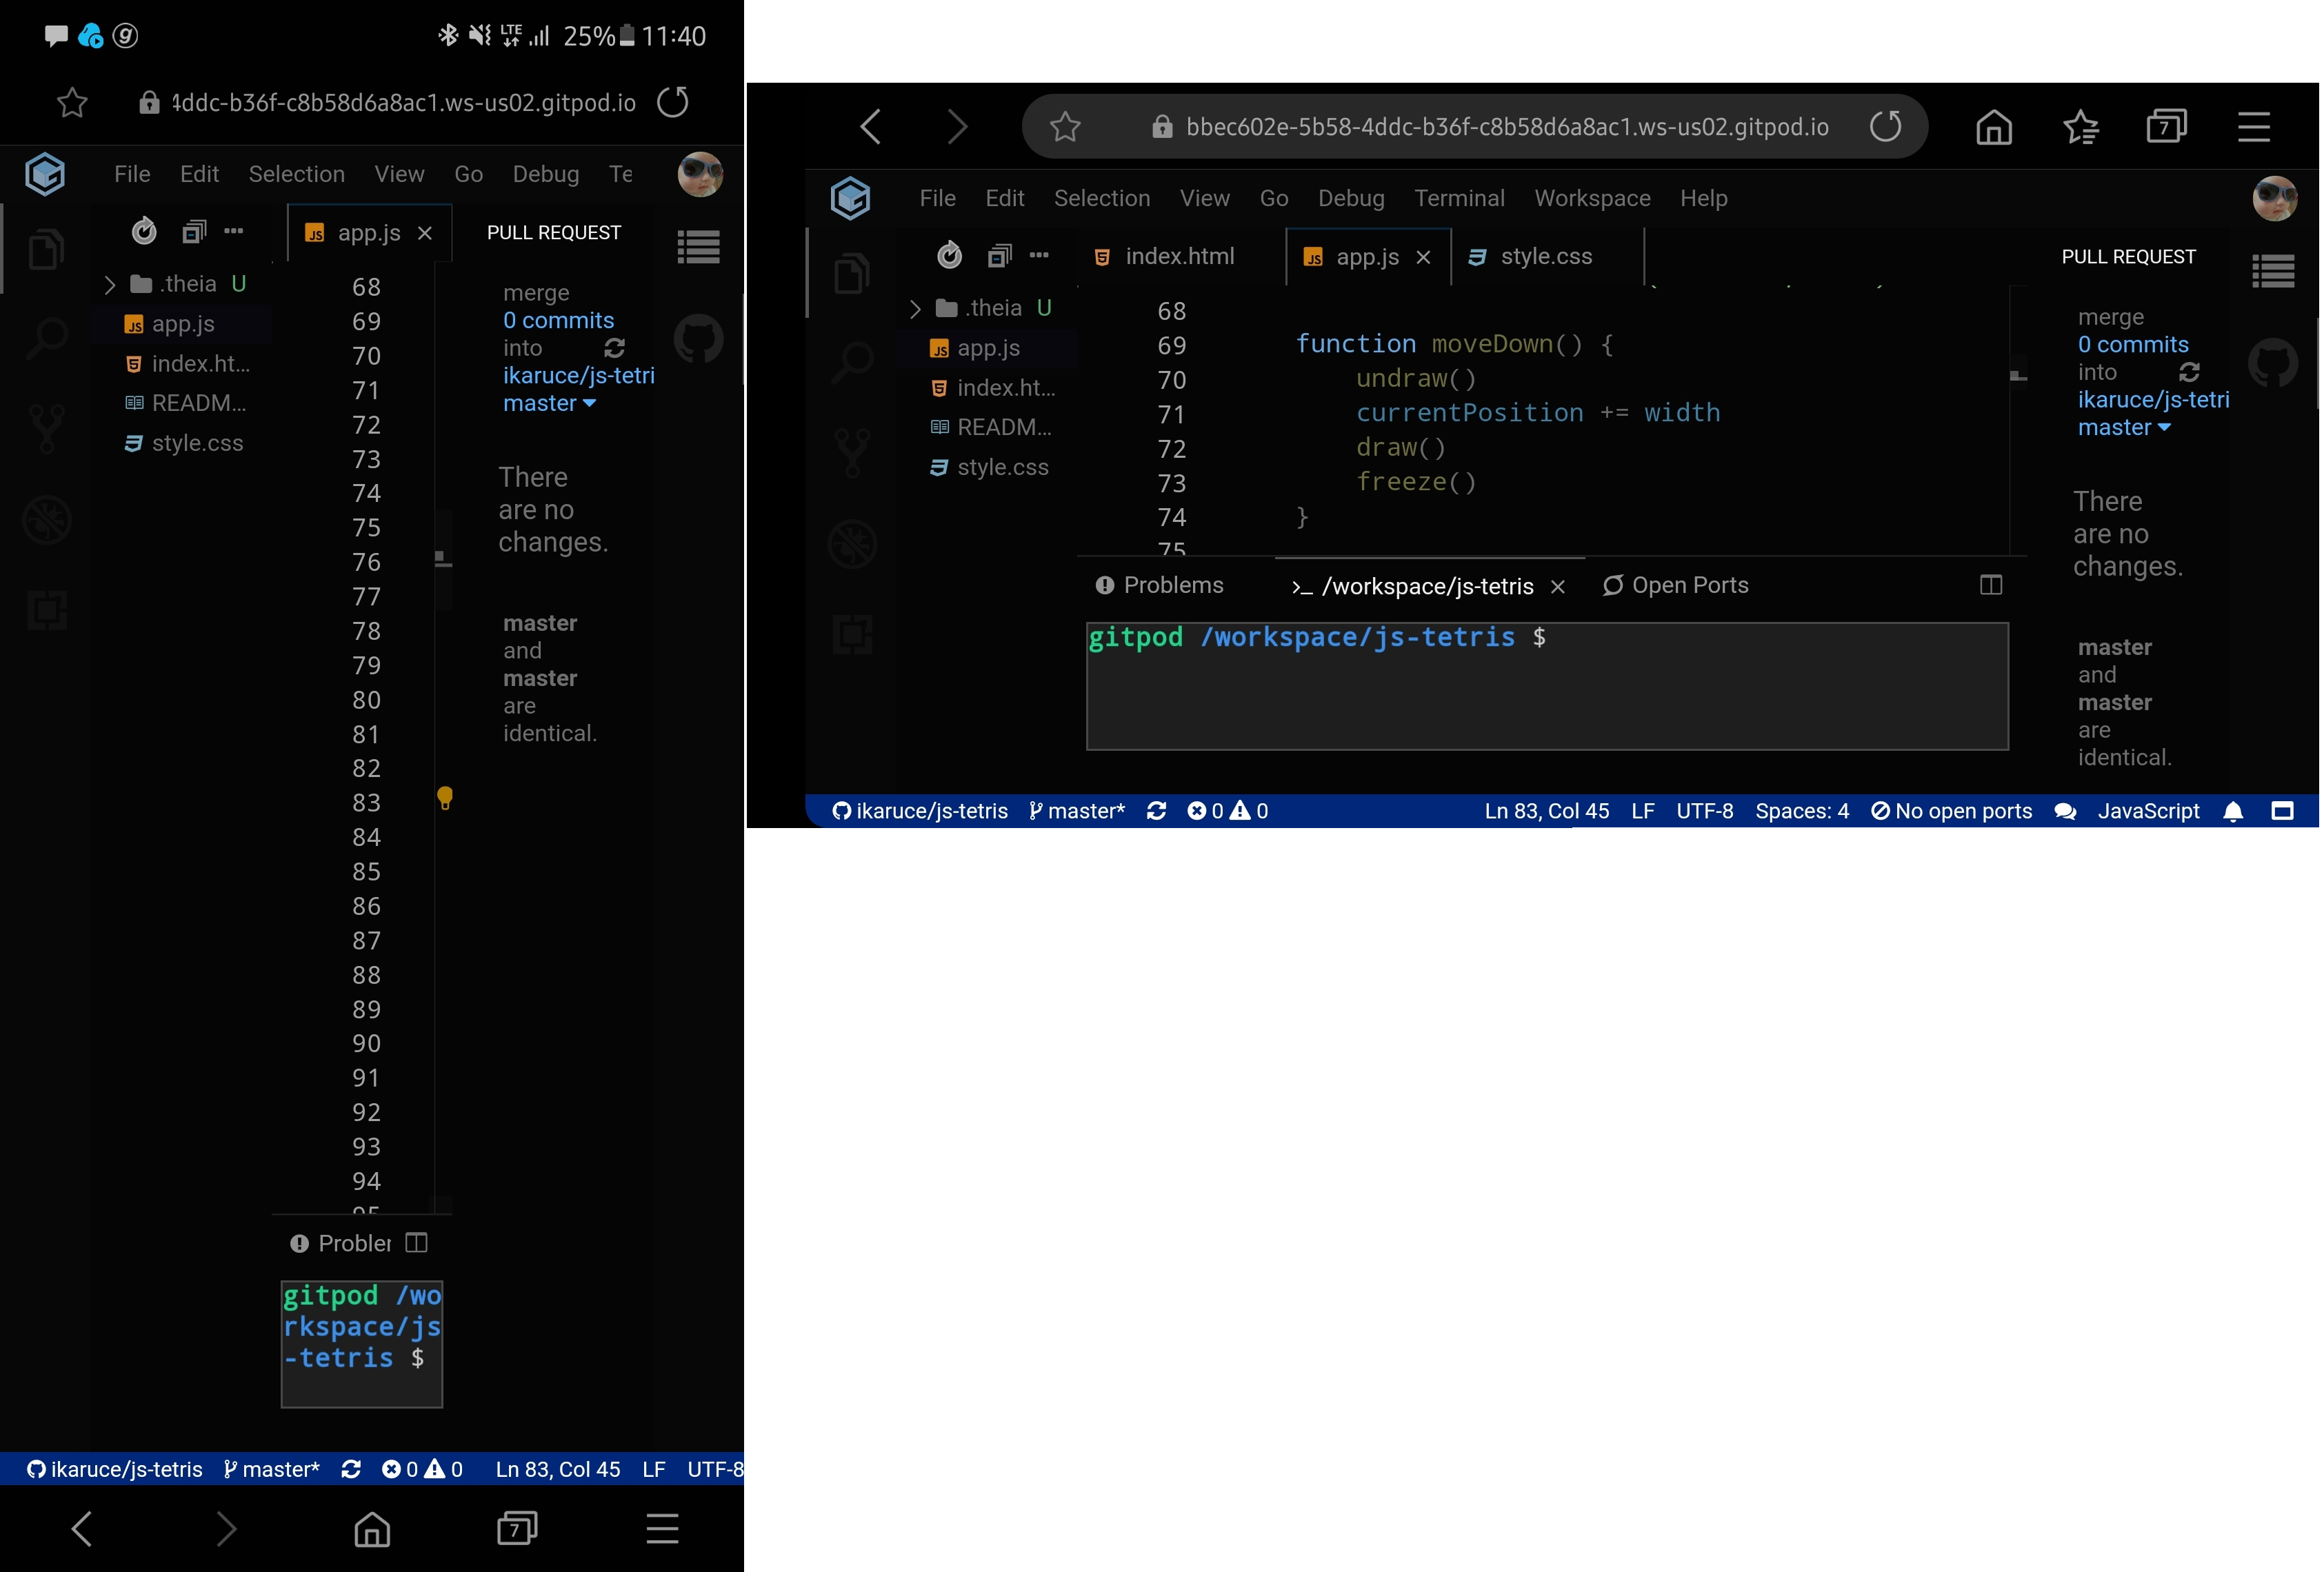The height and width of the screenshot is (1572, 2324).
Task: Toggle bottom panel icon at status bar's right end
Action: click(x=2282, y=811)
